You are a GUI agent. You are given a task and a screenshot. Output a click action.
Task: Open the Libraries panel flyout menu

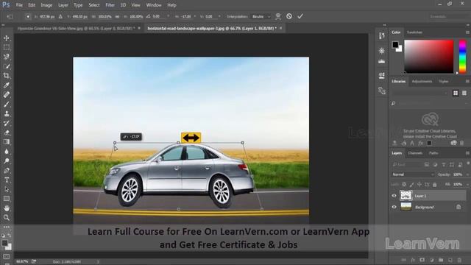point(467,82)
